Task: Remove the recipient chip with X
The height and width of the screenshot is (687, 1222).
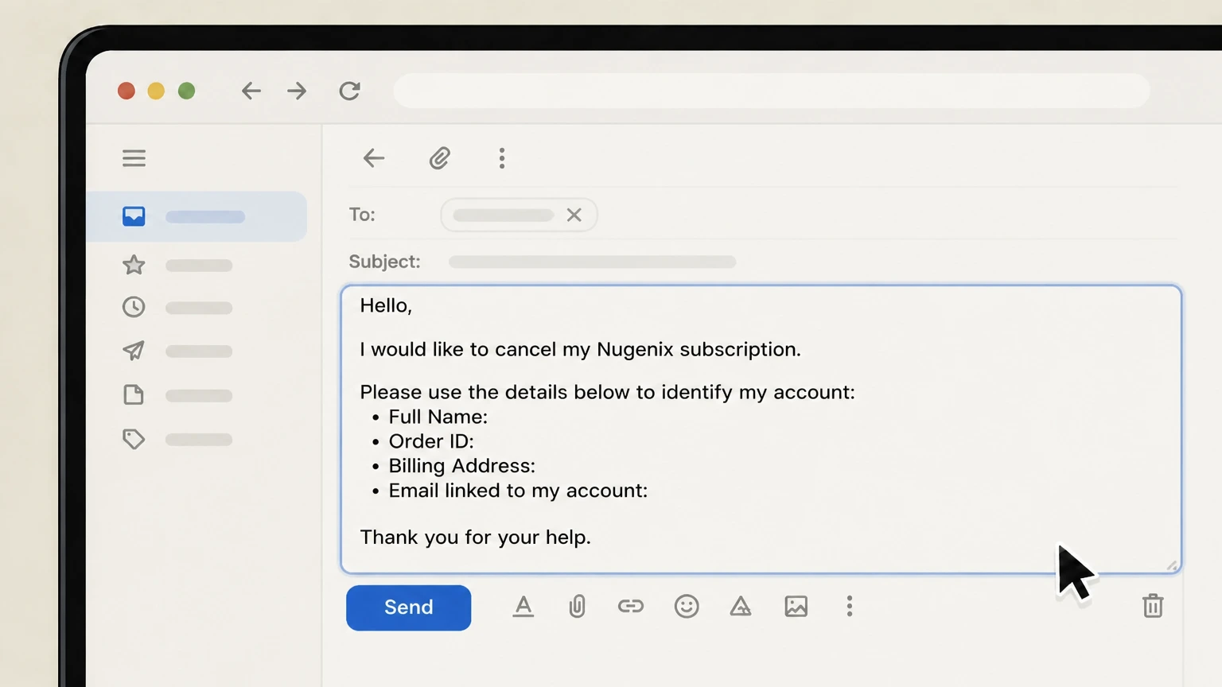Action: pyautogui.click(x=574, y=215)
